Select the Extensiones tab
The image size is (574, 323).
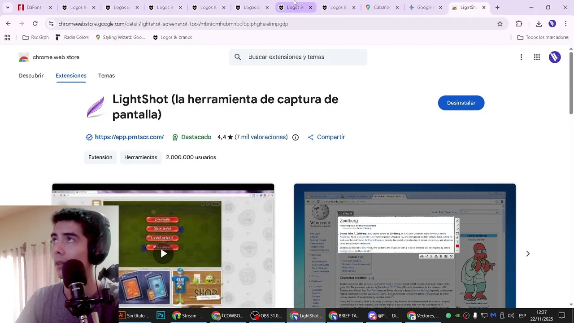tap(71, 75)
